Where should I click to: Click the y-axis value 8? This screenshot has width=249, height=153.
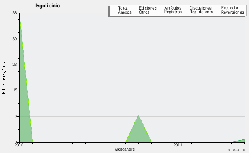[16, 116]
